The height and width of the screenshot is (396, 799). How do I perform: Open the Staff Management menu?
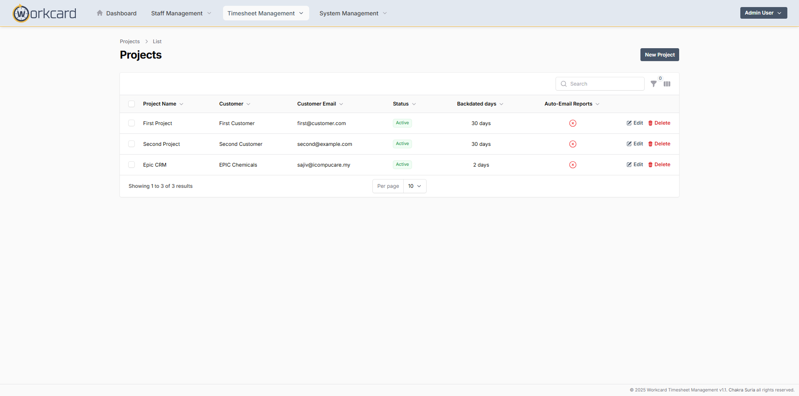[181, 13]
